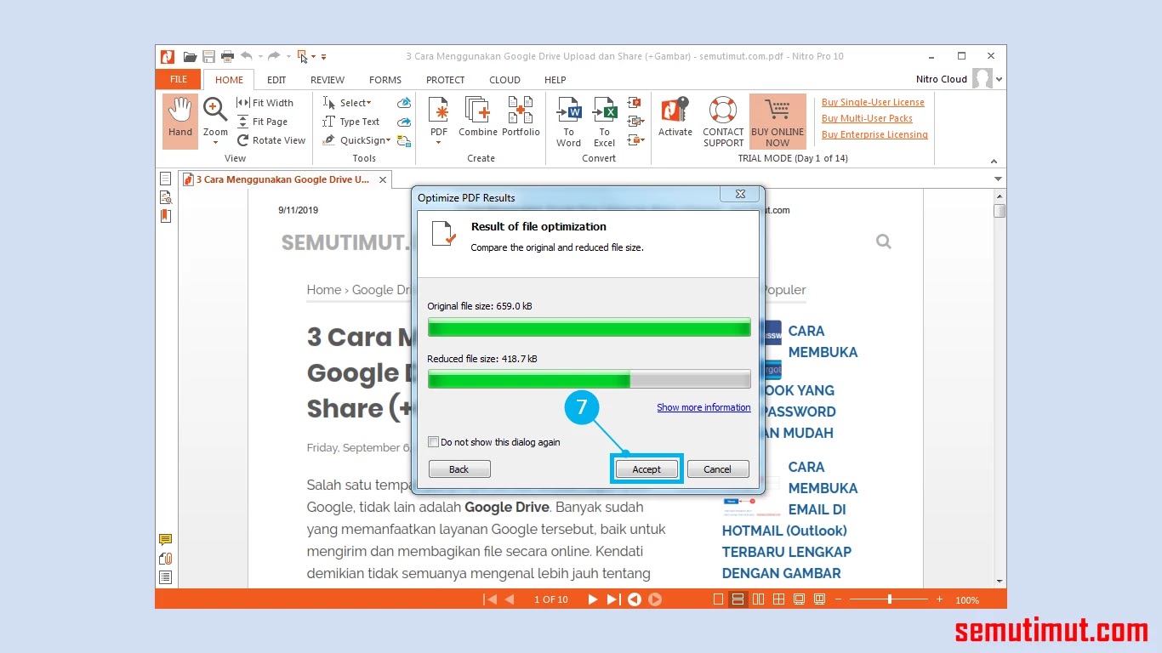Switch to the PROTECT tab

click(446, 80)
